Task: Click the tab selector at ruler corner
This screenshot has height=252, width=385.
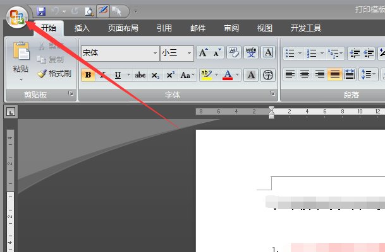Action: [11, 112]
